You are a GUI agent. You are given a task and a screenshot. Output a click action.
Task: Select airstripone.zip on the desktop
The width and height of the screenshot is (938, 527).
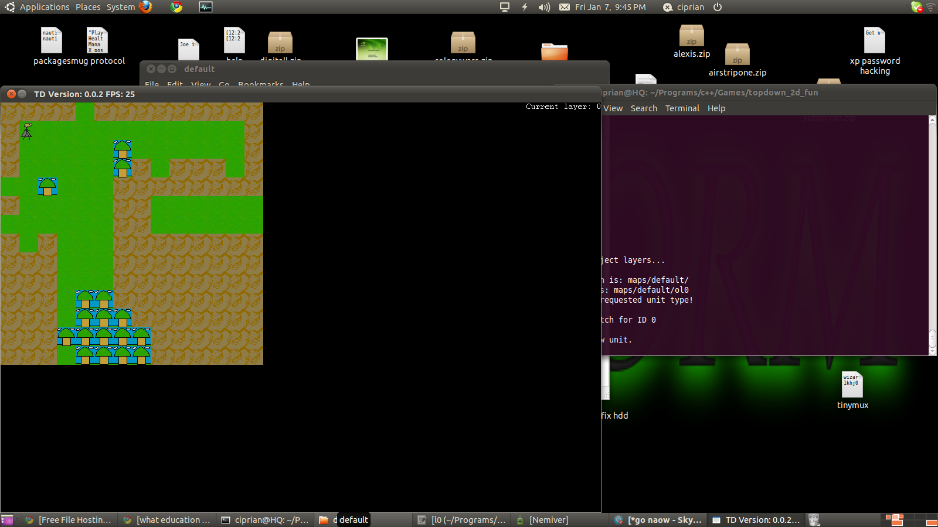click(738, 60)
